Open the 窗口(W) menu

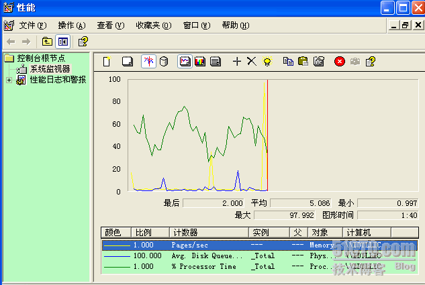[197, 25]
